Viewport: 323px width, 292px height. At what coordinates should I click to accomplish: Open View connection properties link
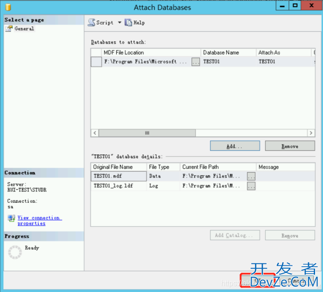coord(40,220)
